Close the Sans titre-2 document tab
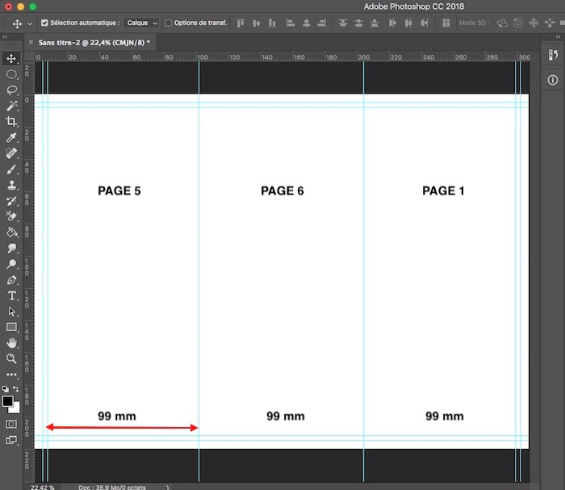565x490 pixels. [31, 42]
